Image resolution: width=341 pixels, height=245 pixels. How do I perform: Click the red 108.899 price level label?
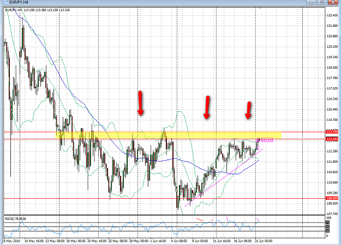pos(332,198)
